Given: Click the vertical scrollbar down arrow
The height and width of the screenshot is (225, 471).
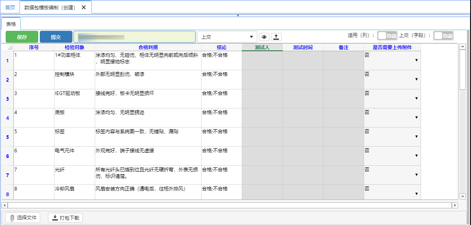Looking at the screenshot, I should (x=462, y=197).
